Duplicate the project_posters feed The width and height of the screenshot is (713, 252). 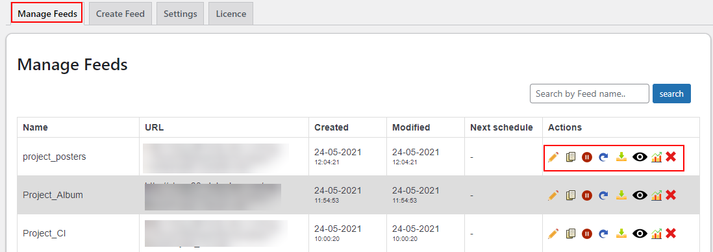(570, 157)
